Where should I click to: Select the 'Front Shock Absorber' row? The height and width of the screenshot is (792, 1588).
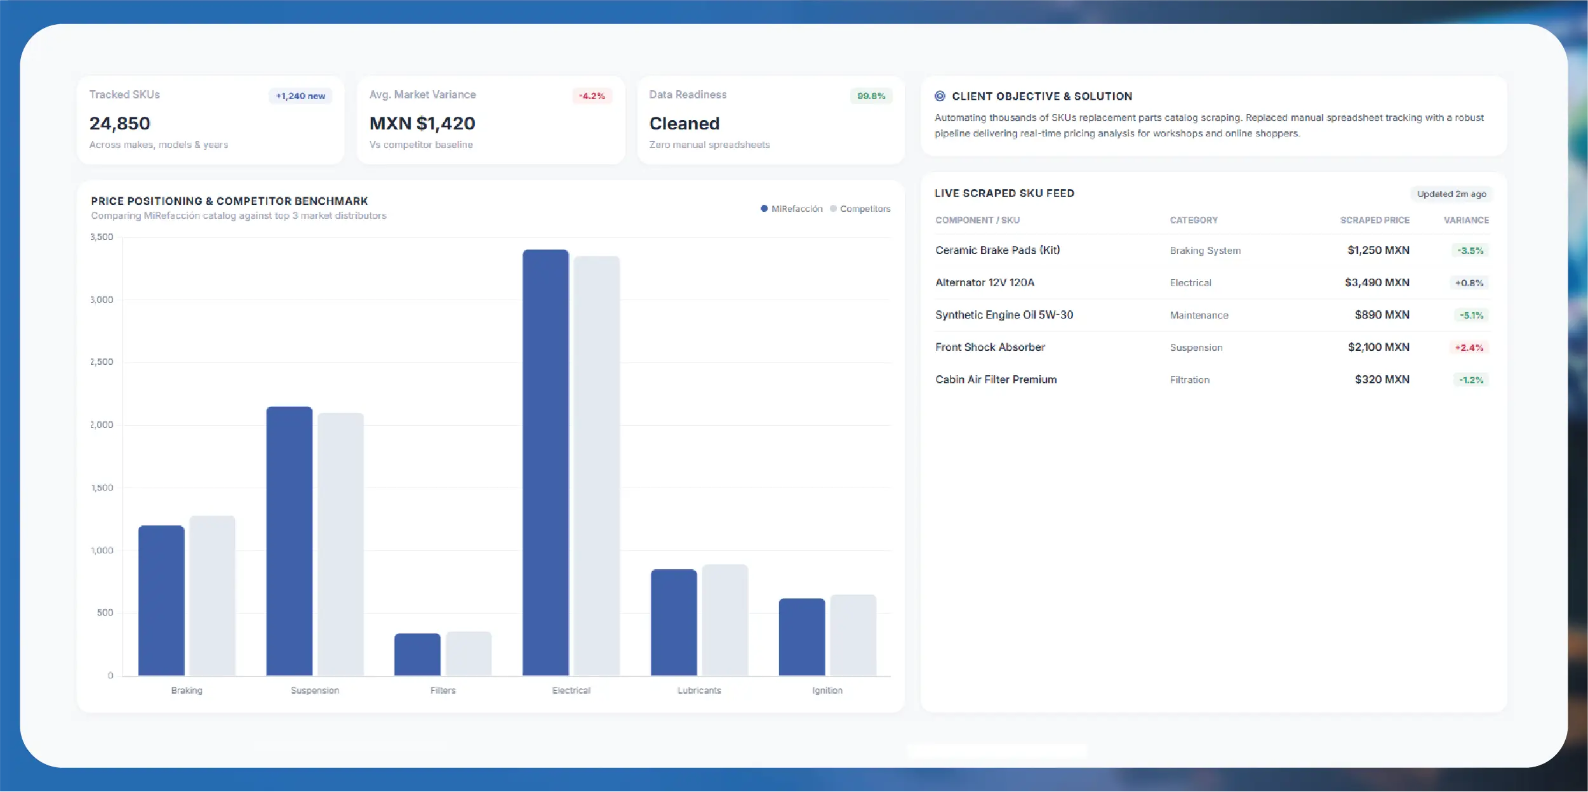tap(1212, 347)
